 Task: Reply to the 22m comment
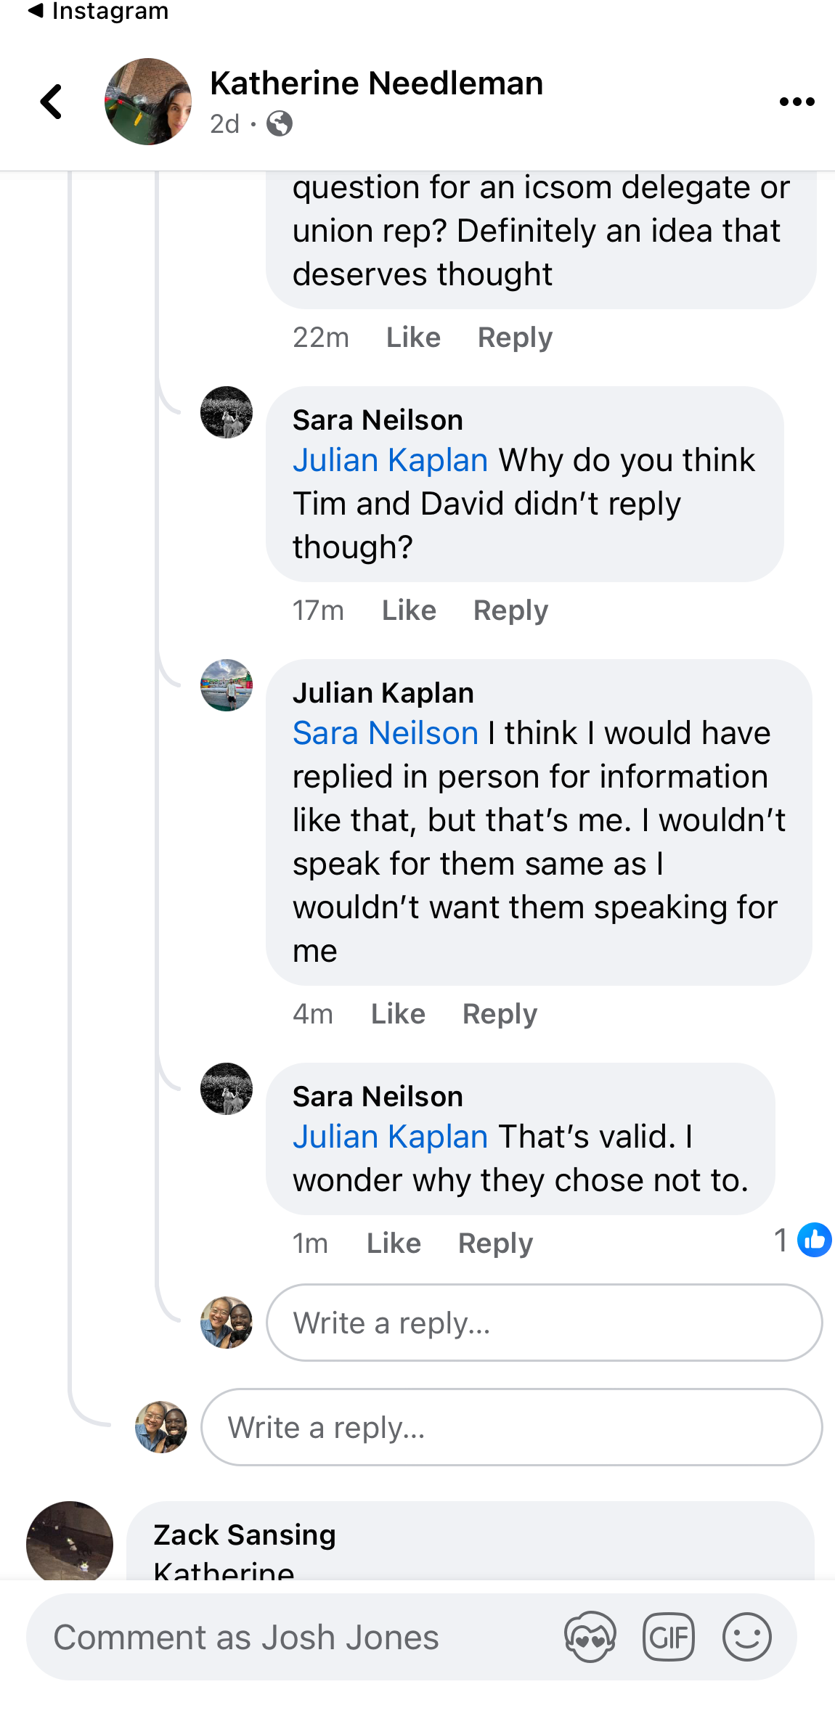click(x=515, y=338)
